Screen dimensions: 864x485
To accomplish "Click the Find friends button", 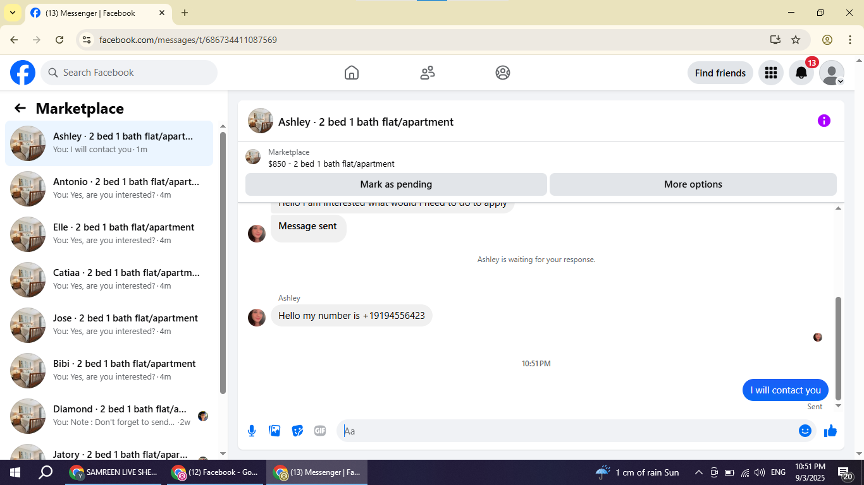I will (x=720, y=73).
